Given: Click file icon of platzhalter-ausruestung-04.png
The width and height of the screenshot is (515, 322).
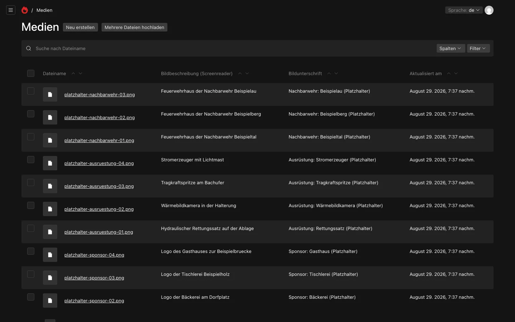Looking at the screenshot, I should 50,163.
